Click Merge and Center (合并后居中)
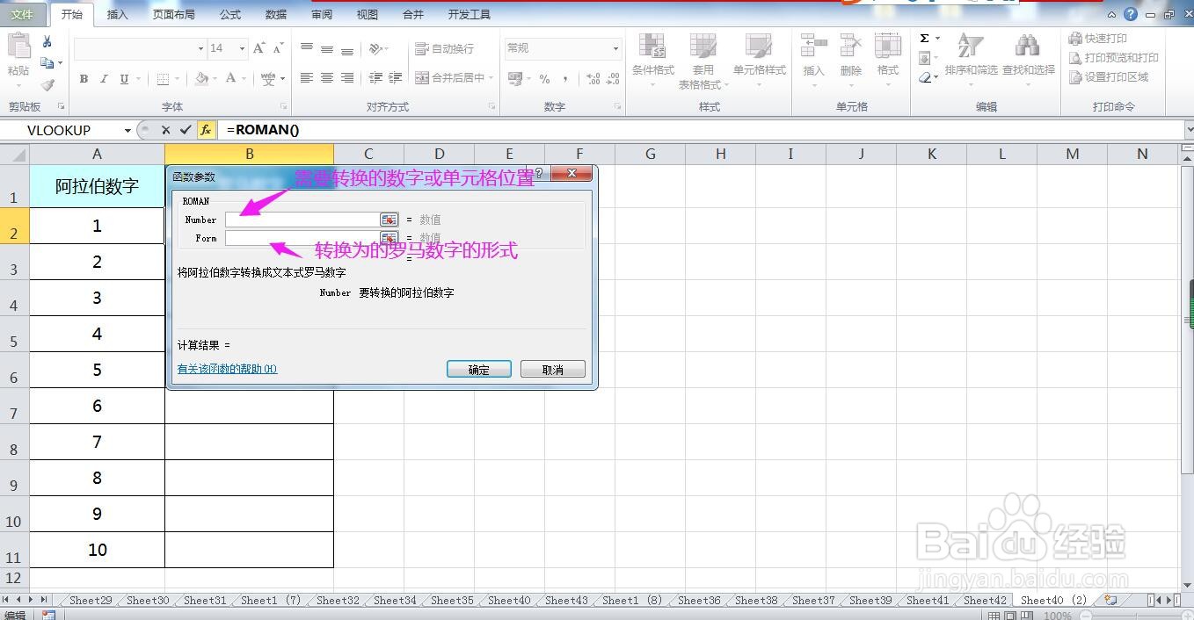The width and height of the screenshot is (1194, 620). point(449,78)
